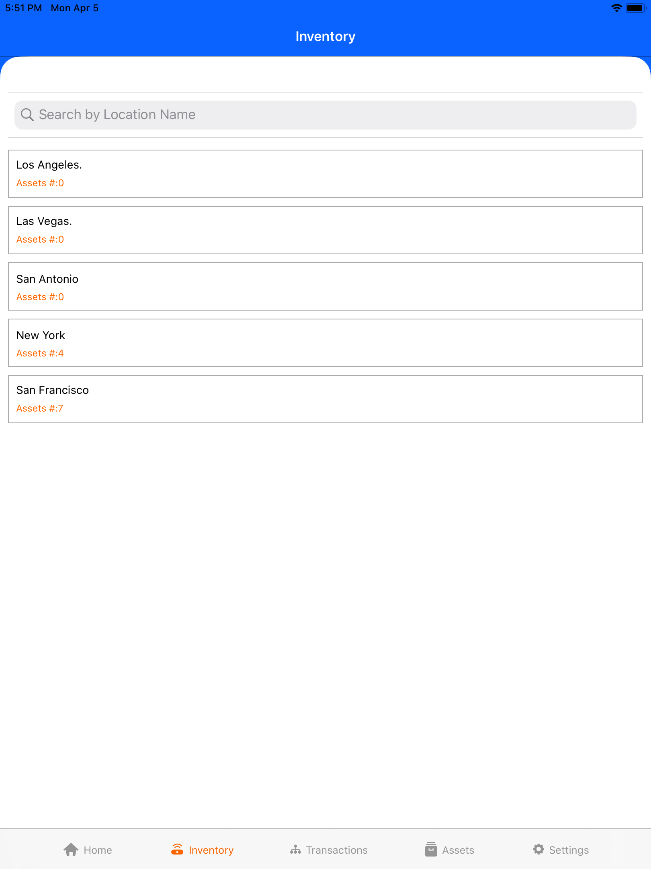Tap the Assets box icon
The height and width of the screenshot is (869, 651).
pyautogui.click(x=431, y=850)
